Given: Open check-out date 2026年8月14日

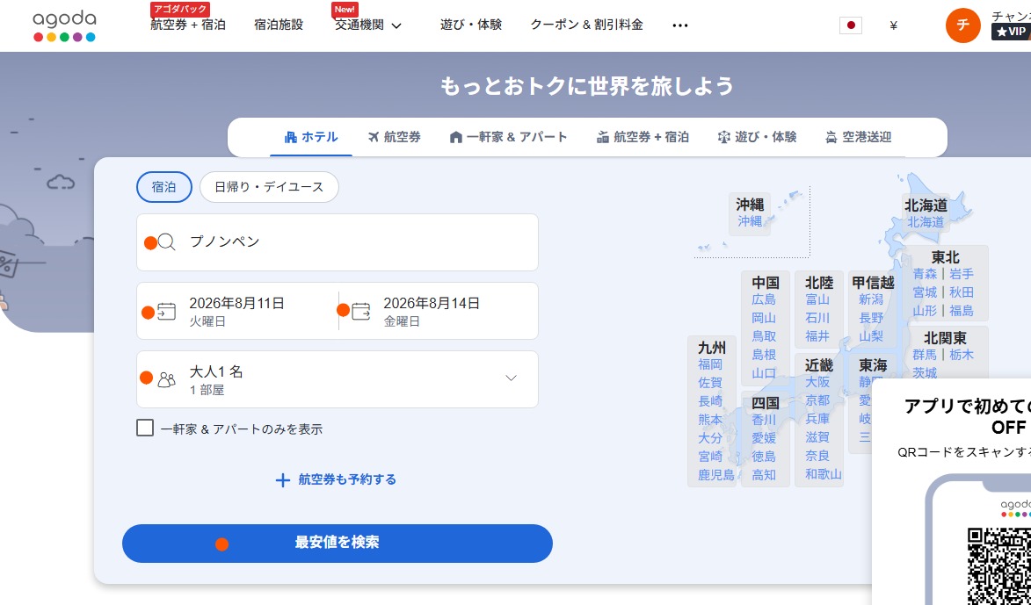Looking at the screenshot, I should [439, 312].
